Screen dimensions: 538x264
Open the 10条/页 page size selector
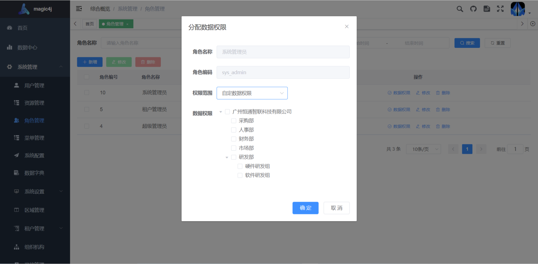point(423,149)
